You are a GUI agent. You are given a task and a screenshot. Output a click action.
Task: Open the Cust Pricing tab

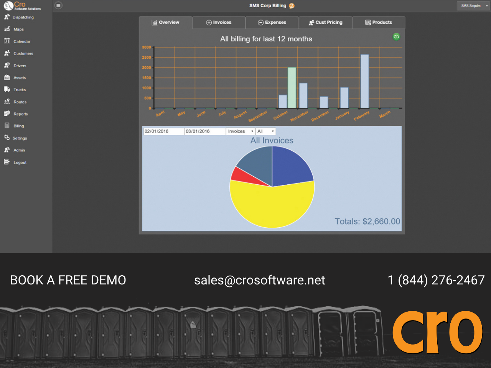click(x=325, y=22)
